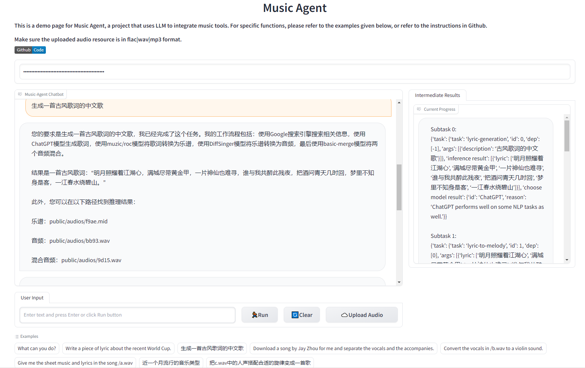585x368 pixels.
Task: Open the Github Code badge
Action: point(30,50)
